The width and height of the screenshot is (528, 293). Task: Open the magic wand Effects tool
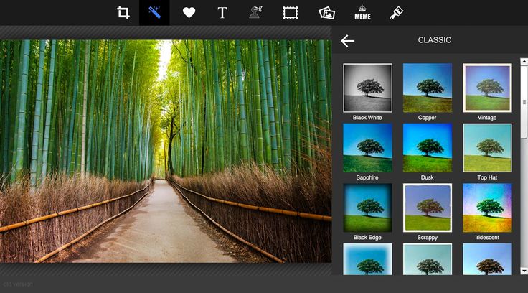pos(154,13)
